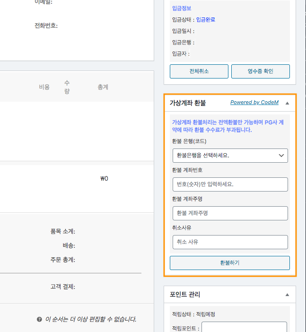This screenshot has height=332, width=306.
Task: Click the 입금일시 label
Action: tap(183, 31)
